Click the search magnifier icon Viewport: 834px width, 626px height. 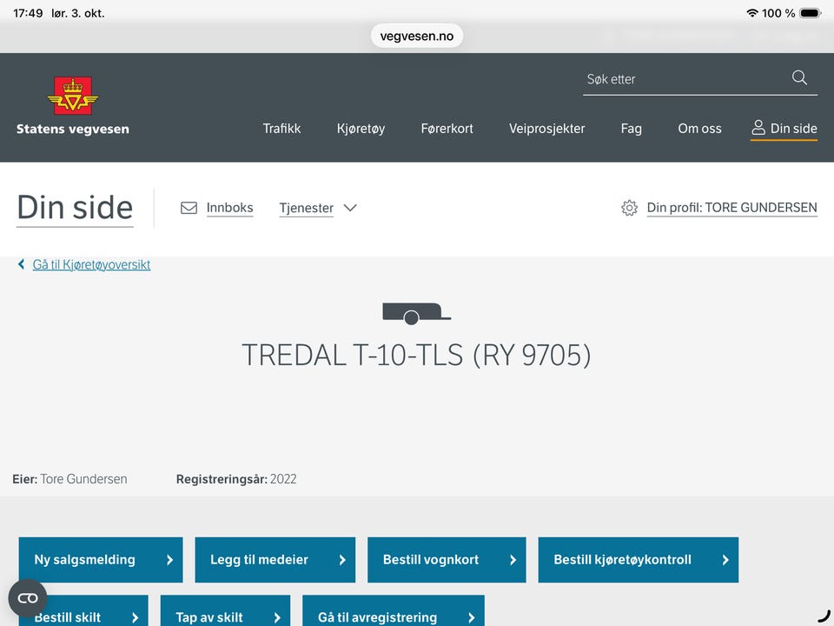click(799, 77)
